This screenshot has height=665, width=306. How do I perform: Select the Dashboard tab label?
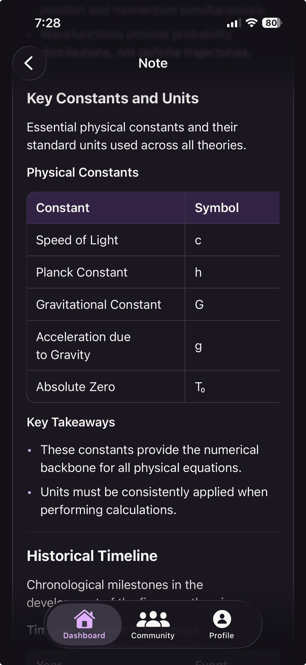coord(84,635)
